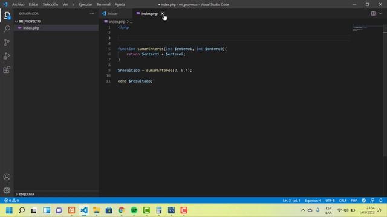Screen dimensions: 387x217
Task: Click Visual Studio Code taskbar icon
Action: (x=84, y=210)
